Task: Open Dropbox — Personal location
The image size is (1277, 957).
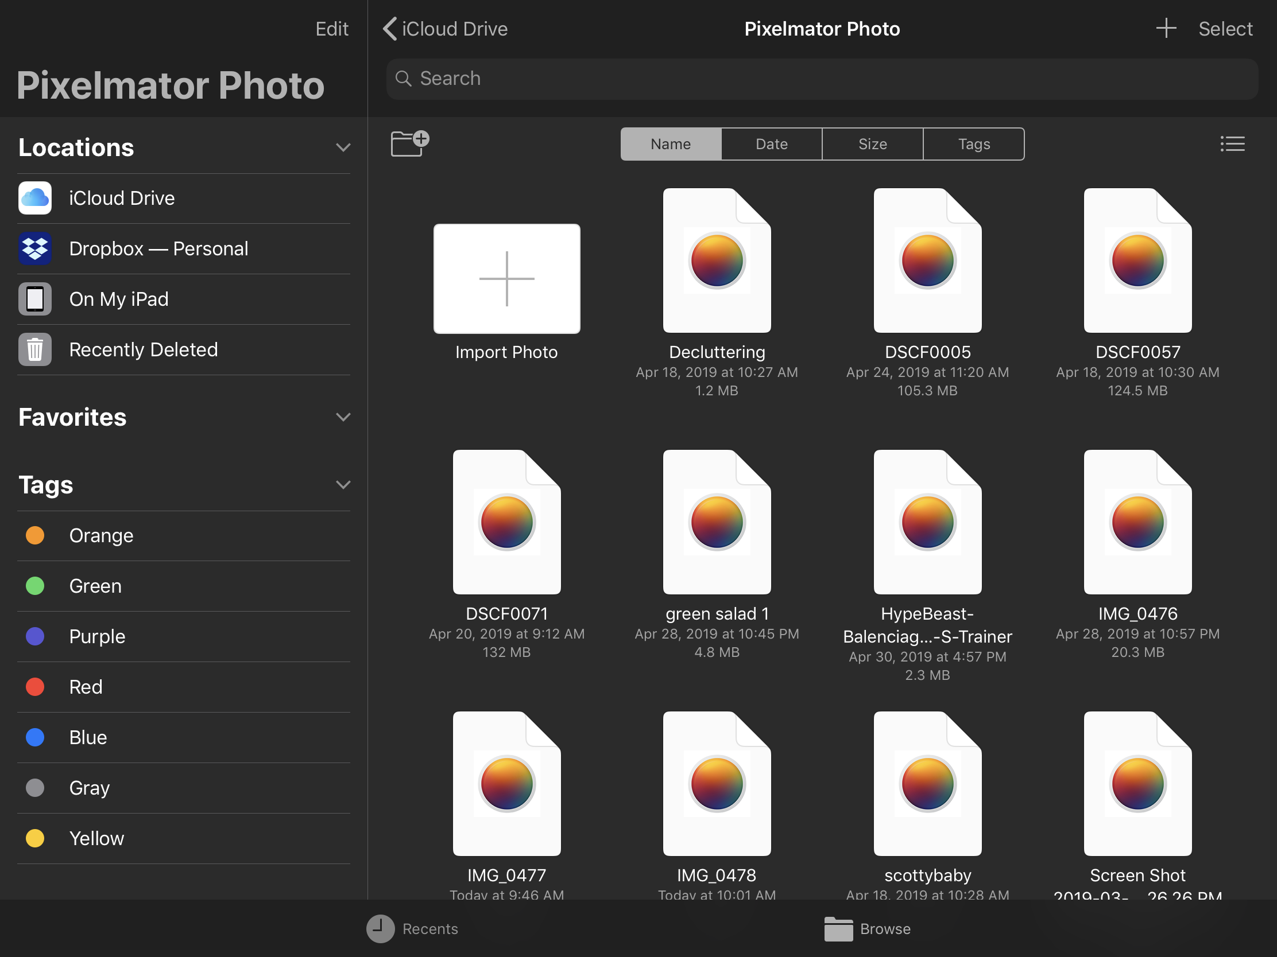Action: (184, 248)
